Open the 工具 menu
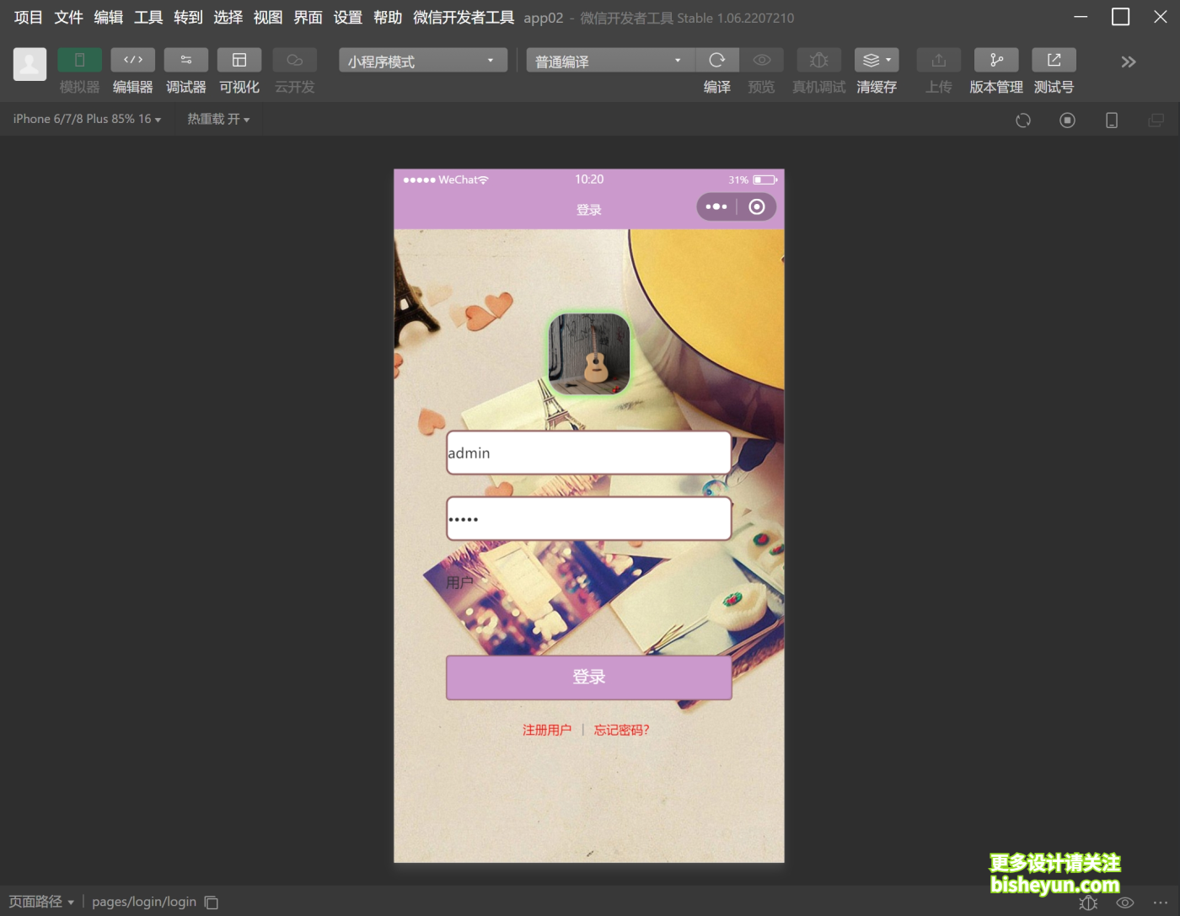The height and width of the screenshot is (916, 1180). [x=148, y=18]
